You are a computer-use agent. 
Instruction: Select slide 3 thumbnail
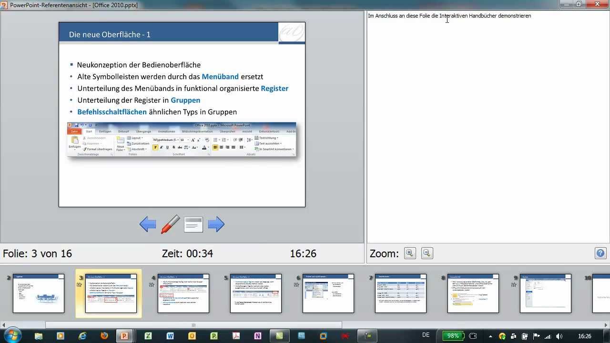click(x=111, y=293)
